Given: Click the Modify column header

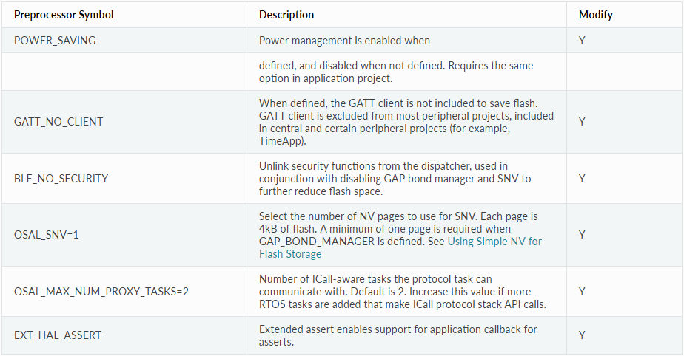Looking at the screenshot, I should click(596, 15).
